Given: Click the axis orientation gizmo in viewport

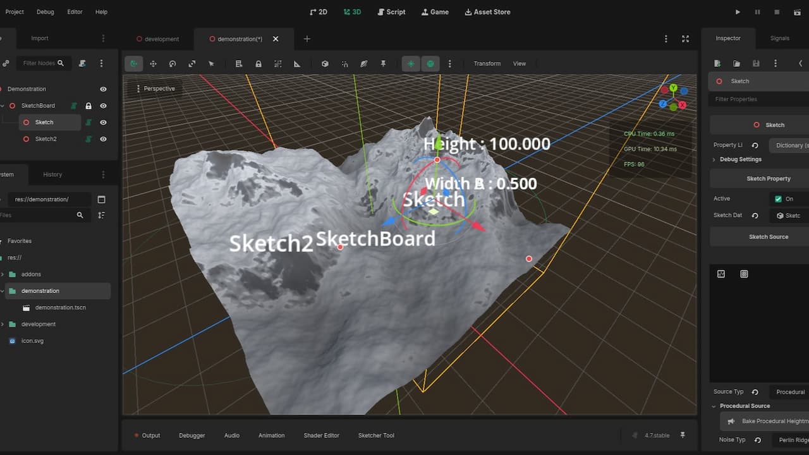Looking at the screenshot, I should pos(674,97).
